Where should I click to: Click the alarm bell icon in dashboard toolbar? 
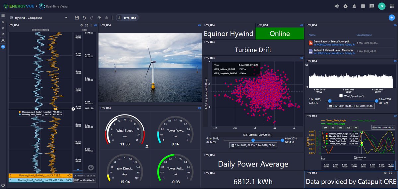pyautogui.click(x=106, y=17)
